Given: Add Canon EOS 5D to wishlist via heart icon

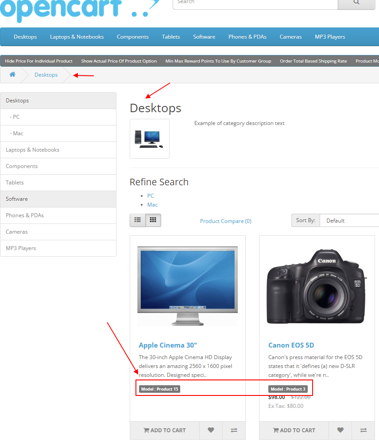Looking at the screenshot, I should 340,430.
